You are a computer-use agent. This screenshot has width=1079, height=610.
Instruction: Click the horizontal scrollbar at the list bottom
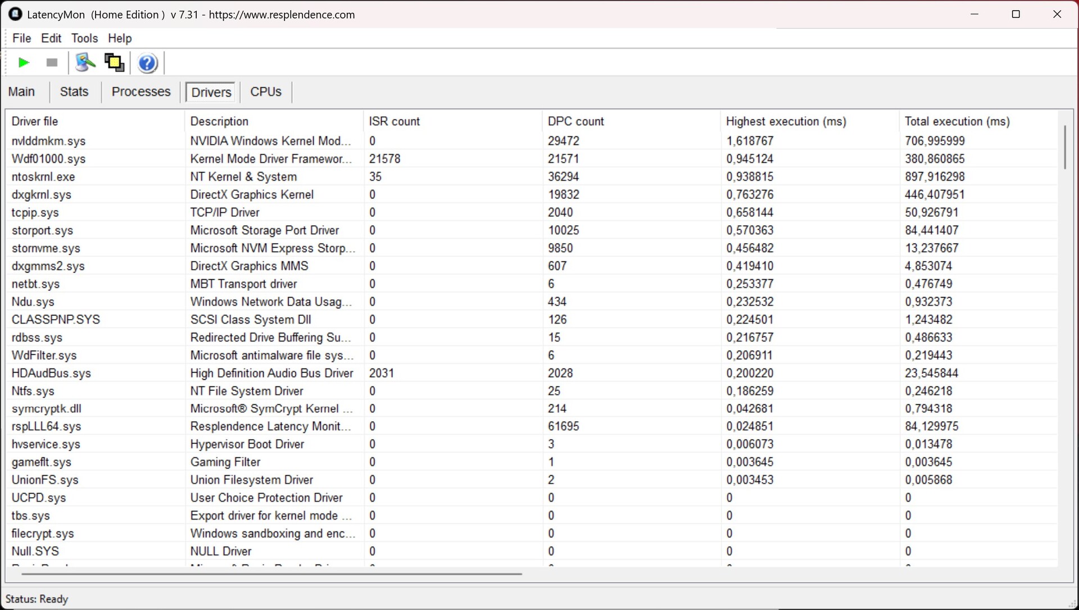271,574
